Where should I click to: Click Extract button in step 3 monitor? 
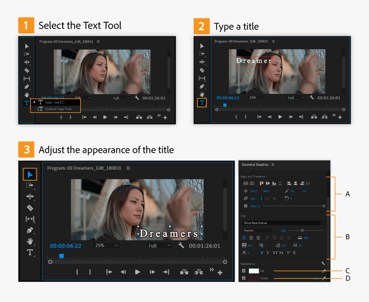[x=199, y=272]
